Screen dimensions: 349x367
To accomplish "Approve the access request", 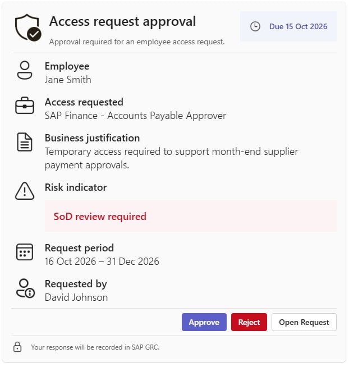I will pos(204,322).
